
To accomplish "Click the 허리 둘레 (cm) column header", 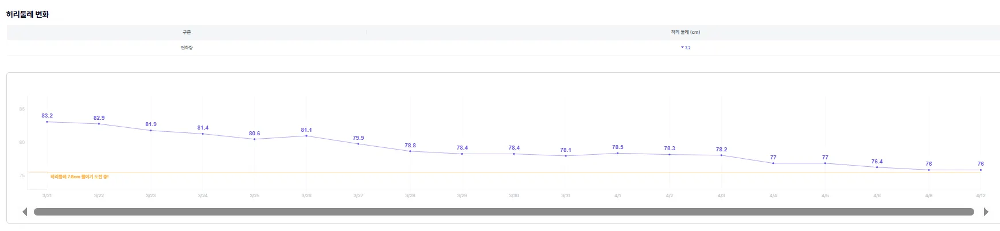I will pos(685,33).
